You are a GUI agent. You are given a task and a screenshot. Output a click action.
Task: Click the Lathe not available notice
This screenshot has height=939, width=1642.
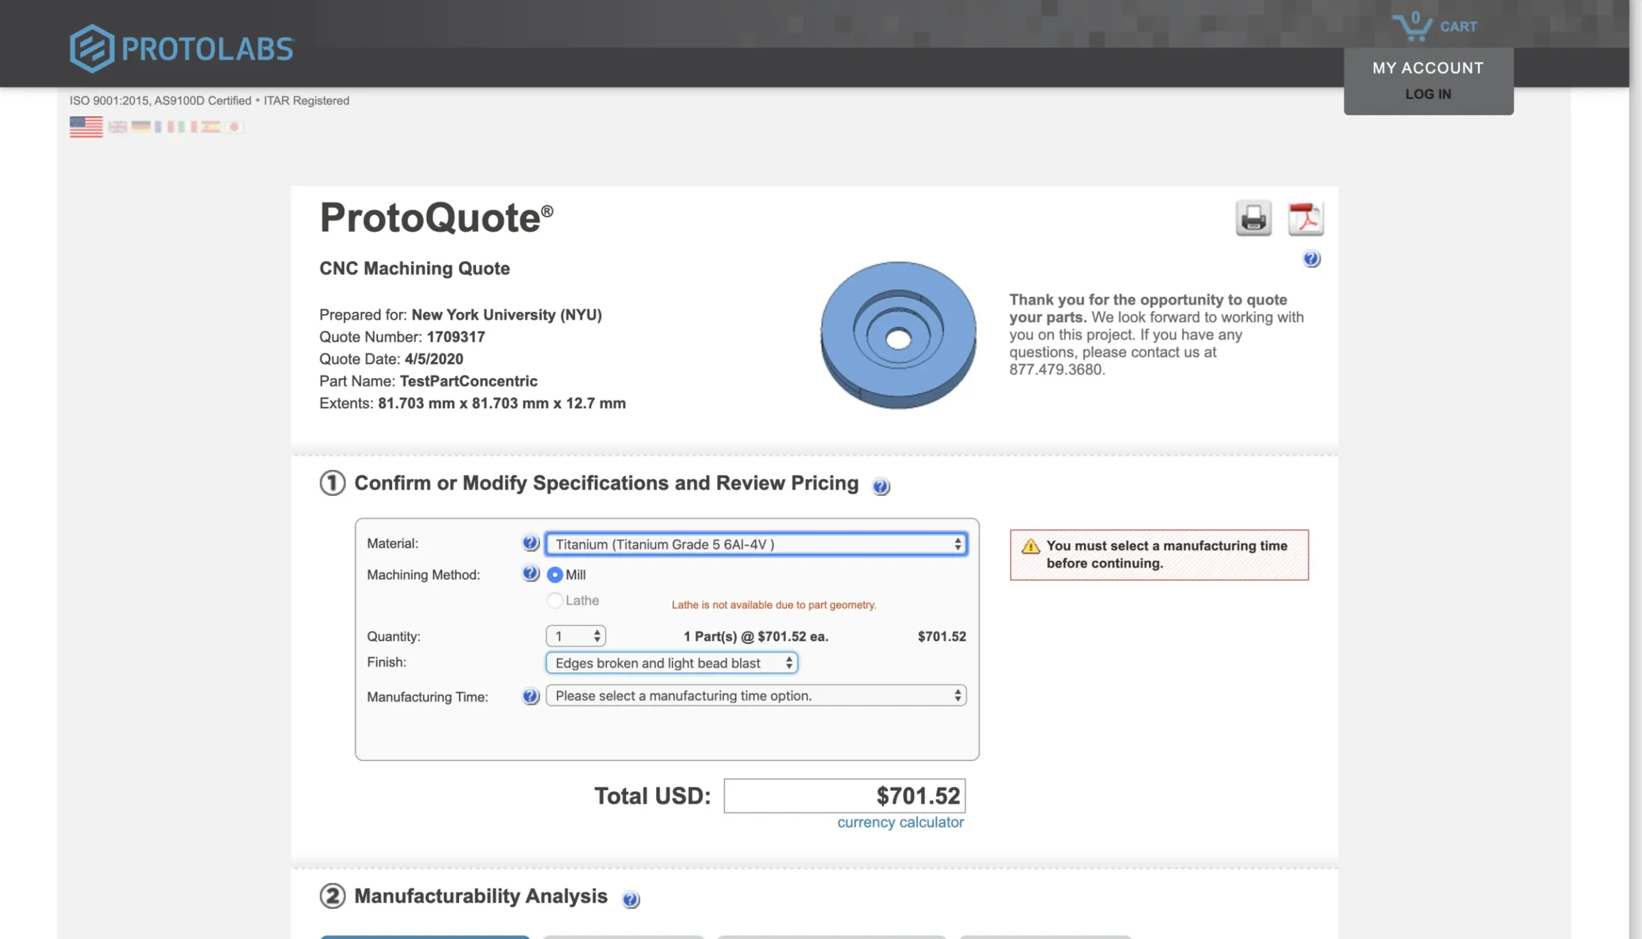774,605
